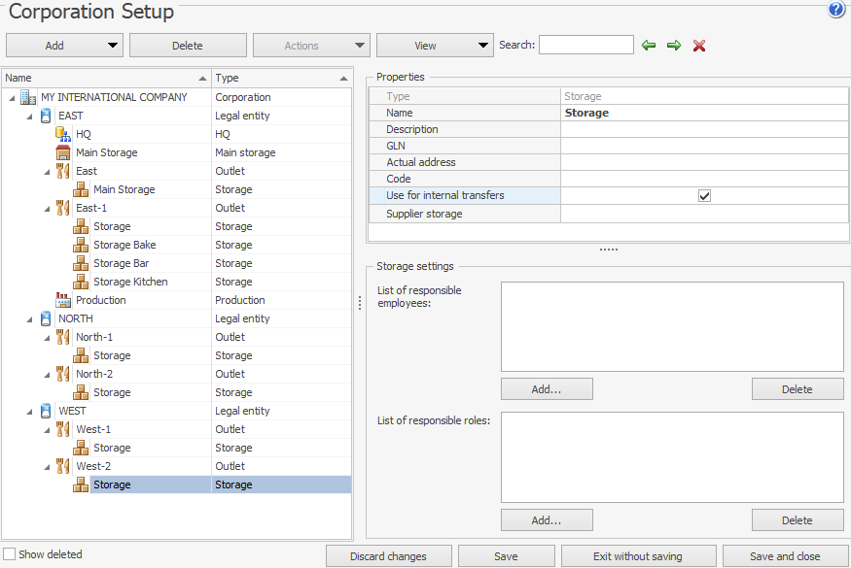The width and height of the screenshot is (851, 568).
Task: Click the Save and close button
Action: click(785, 556)
